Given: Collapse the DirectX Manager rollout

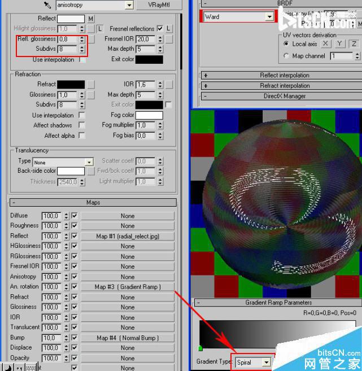Looking at the screenshot, I should [x=282, y=96].
